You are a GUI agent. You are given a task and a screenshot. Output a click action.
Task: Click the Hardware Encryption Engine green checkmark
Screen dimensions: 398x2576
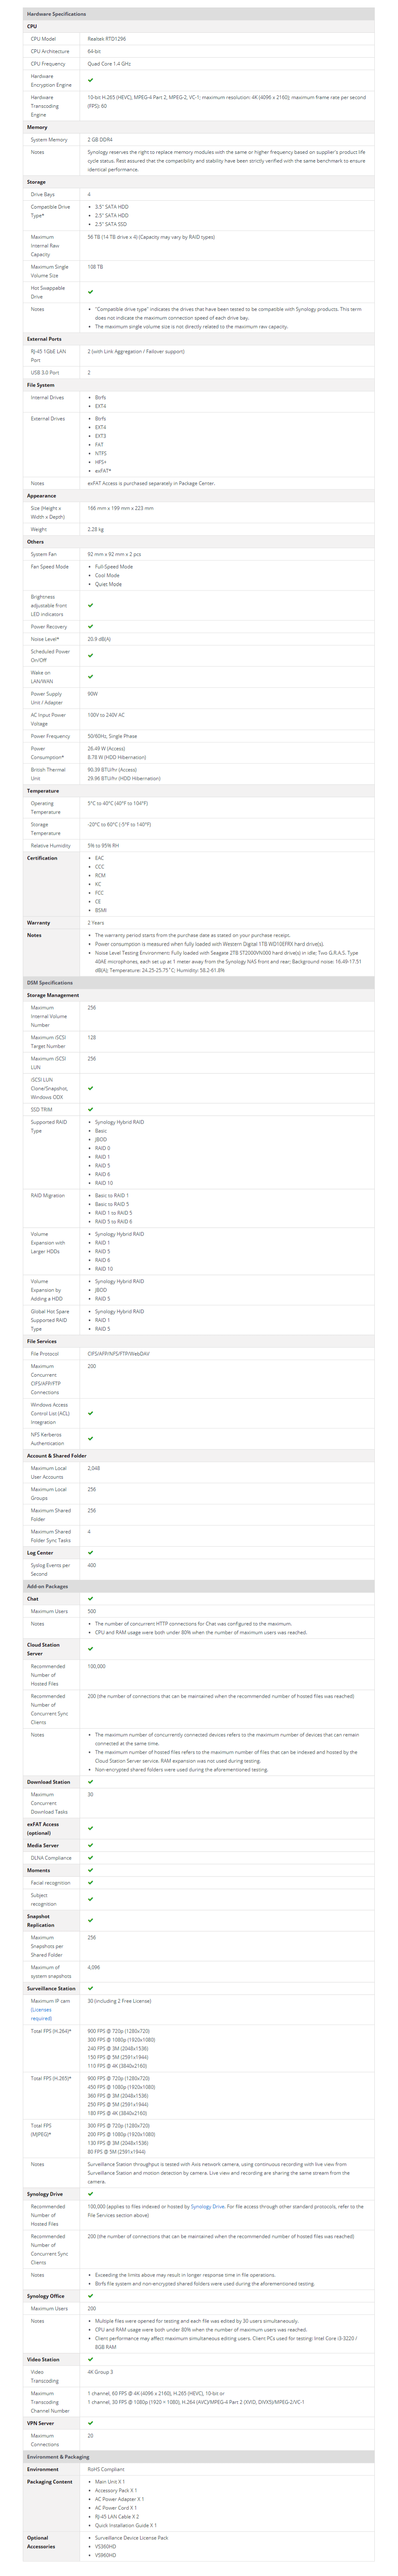click(x=90, y=80)
